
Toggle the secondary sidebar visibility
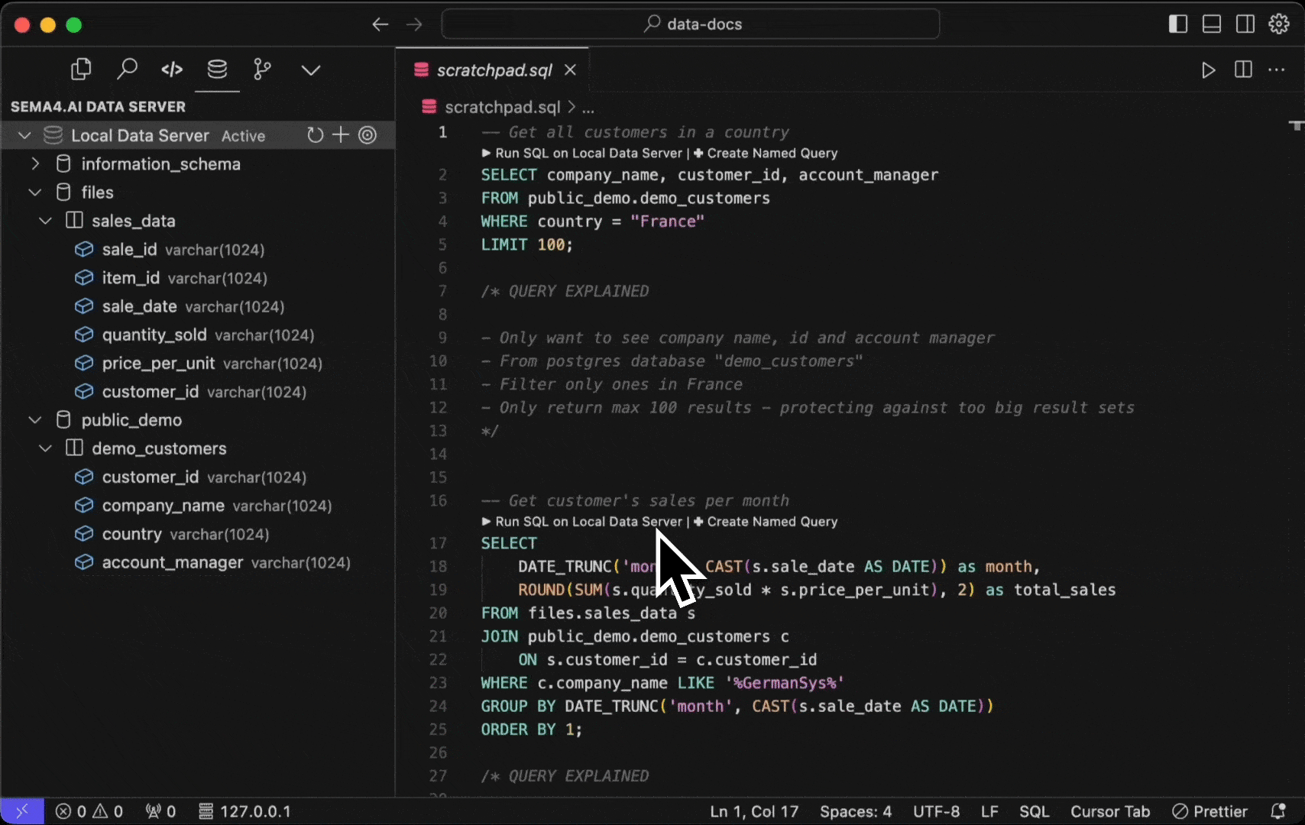point(1245,24)
